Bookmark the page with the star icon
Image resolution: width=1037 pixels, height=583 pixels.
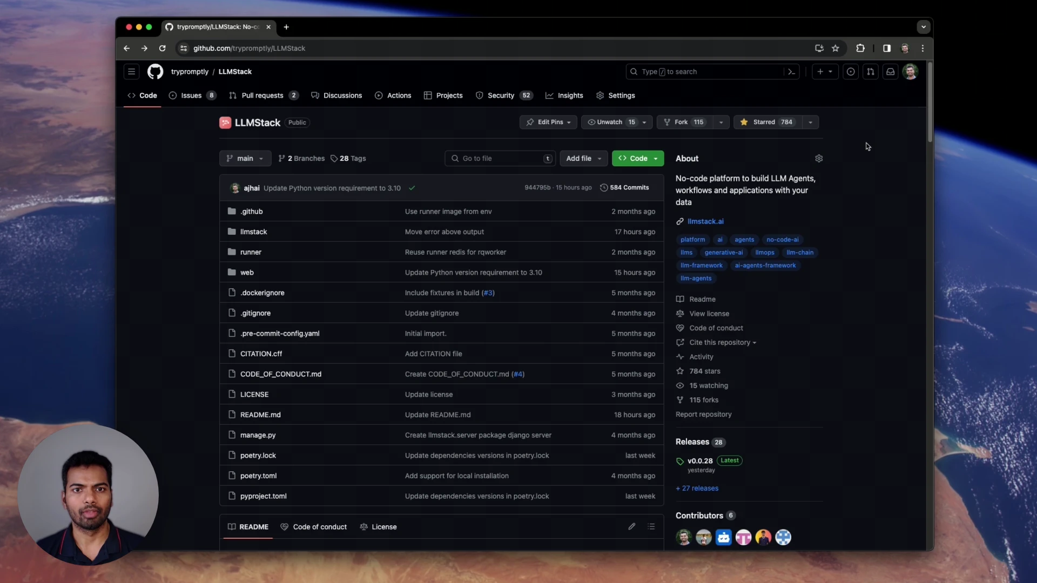click(x=836, y=49)
